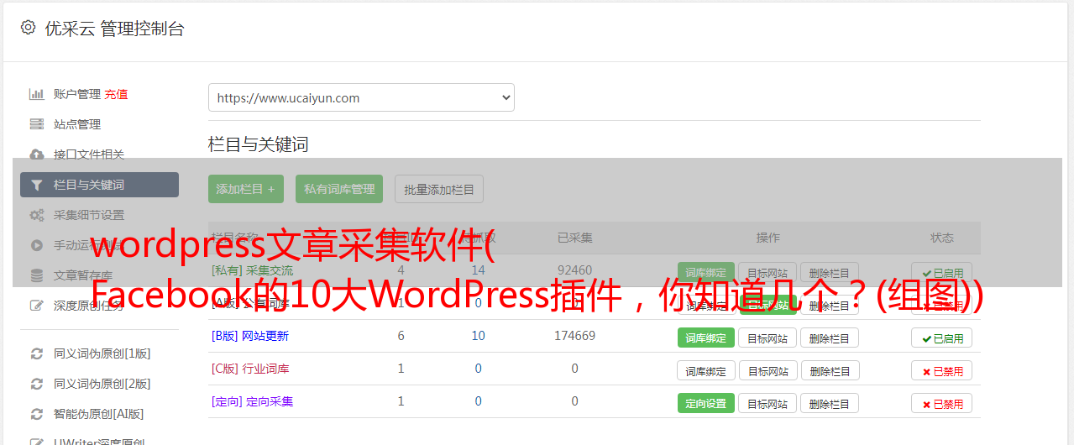The height and width of the screenshot is (445, 1074).
Task: Click the refresh icon beside 同义词伪原创[1版]
Action: (x=37, y=353)
